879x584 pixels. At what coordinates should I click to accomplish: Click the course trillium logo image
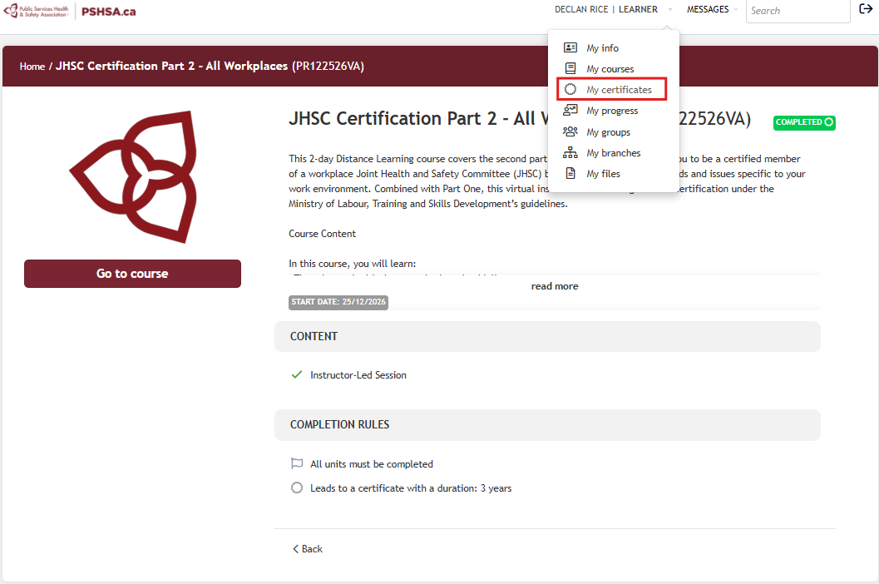tap(133, 176)
